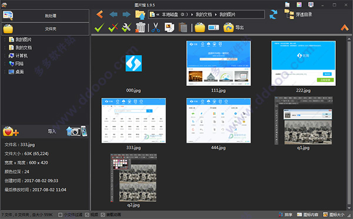Click dimensions value 600 x 420
Screen dimensions: 353x219
38,162
